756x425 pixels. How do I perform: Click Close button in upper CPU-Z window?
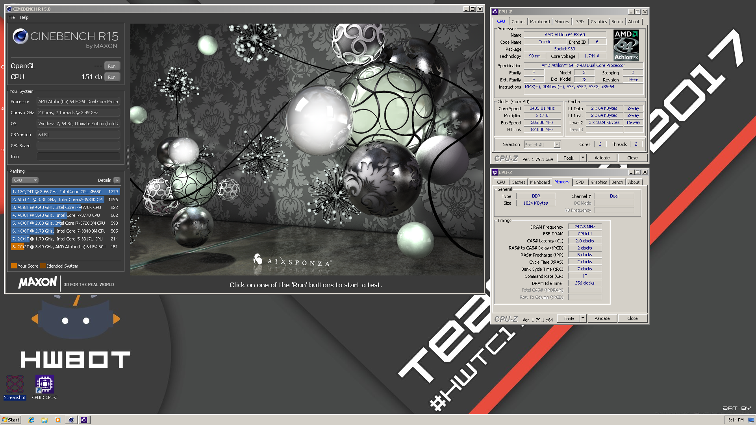point(632,158)
